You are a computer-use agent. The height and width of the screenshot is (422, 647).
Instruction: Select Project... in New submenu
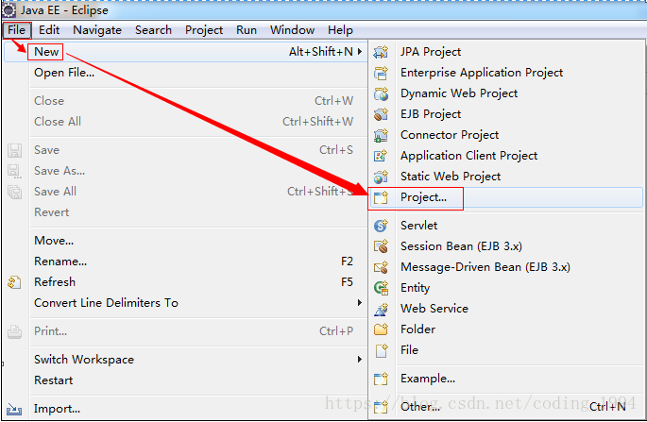click(506, 197)
